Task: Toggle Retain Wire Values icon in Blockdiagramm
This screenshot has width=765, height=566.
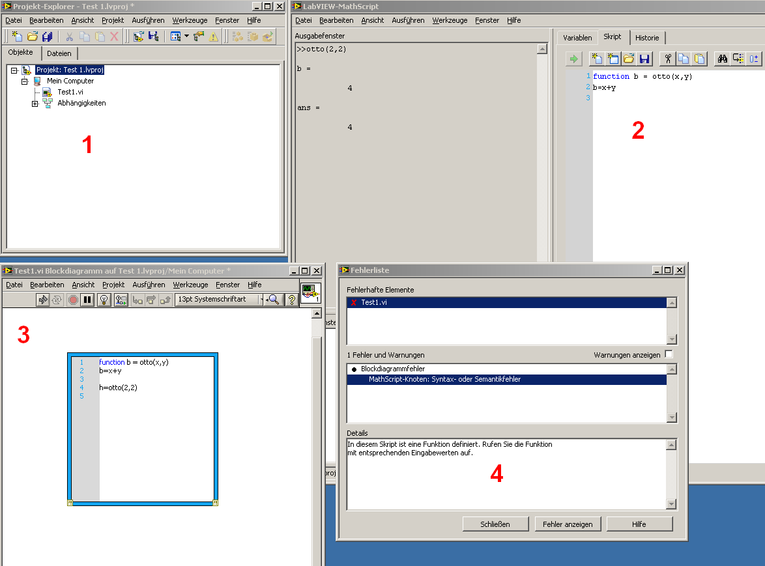Action: [121, 300]
